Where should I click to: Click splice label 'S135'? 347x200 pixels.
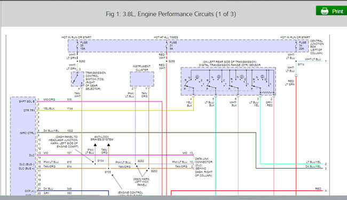108,172
